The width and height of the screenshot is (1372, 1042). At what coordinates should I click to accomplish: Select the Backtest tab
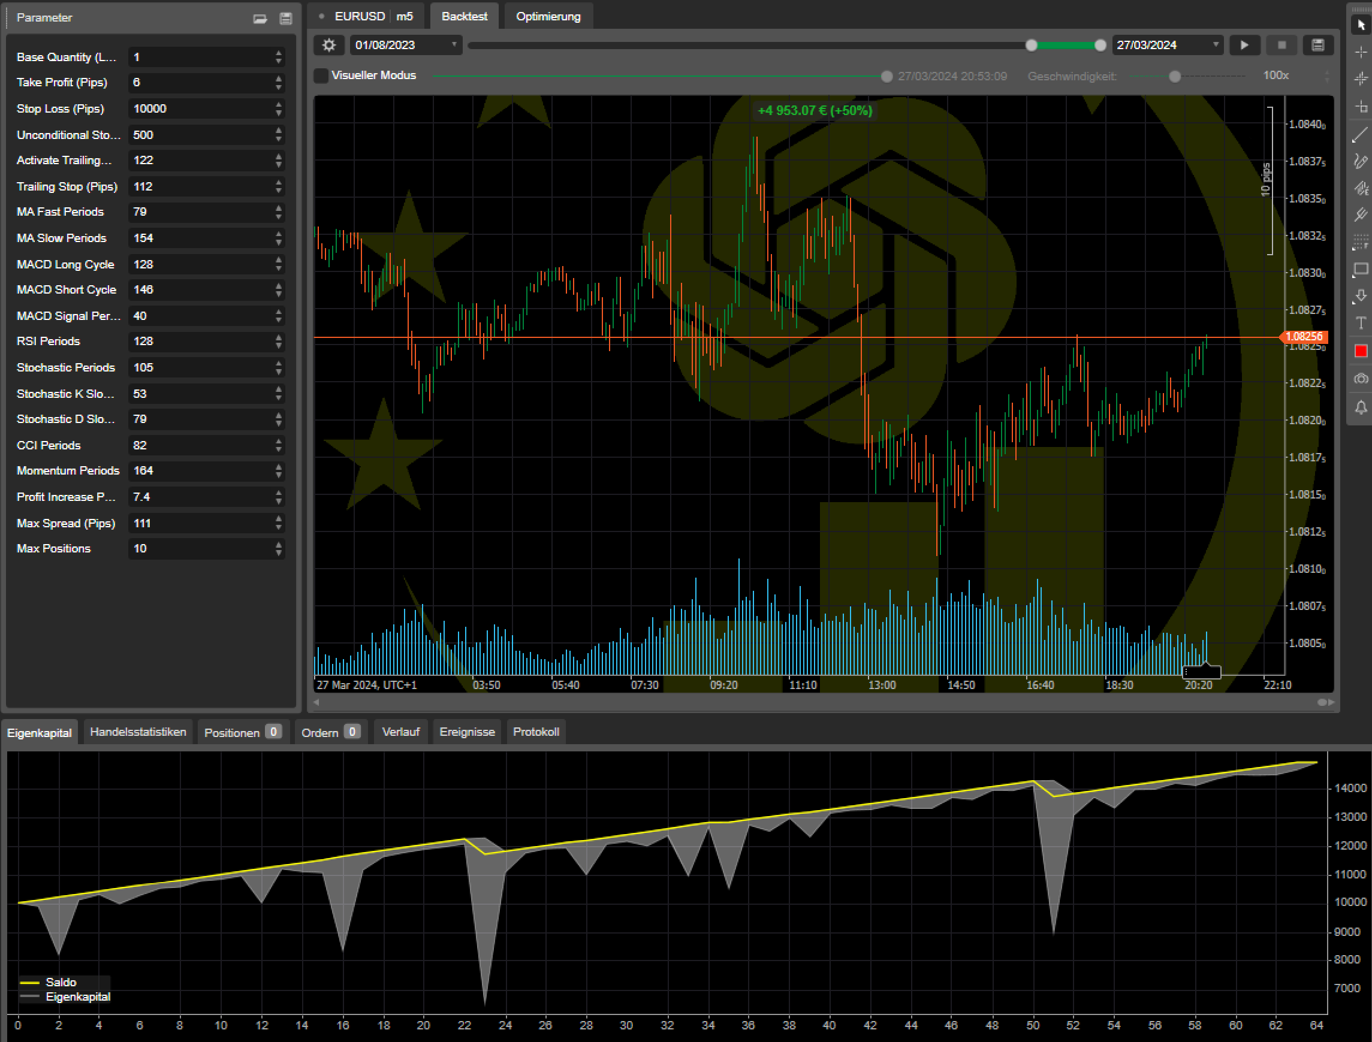[464, 17]
